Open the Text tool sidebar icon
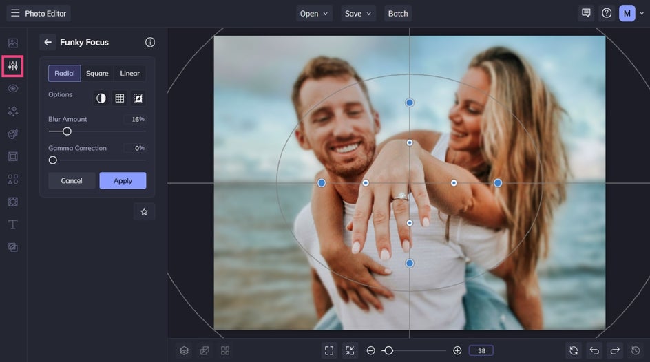Screen dimensions: 650x362 [13, 224]
